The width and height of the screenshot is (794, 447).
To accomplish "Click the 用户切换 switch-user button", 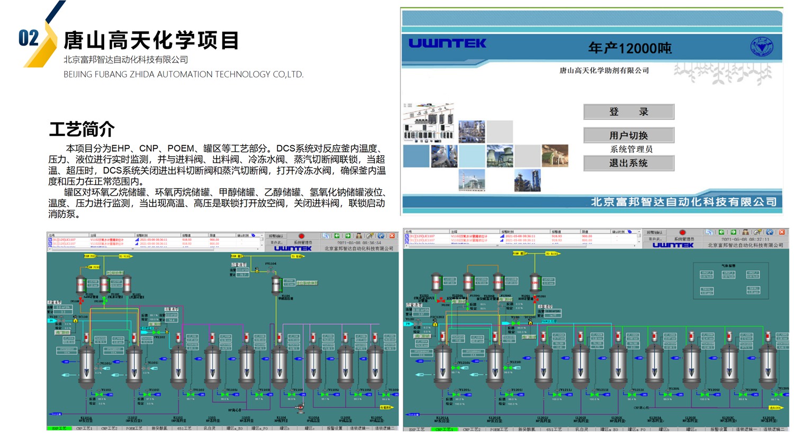I will [x=629, y=136].
